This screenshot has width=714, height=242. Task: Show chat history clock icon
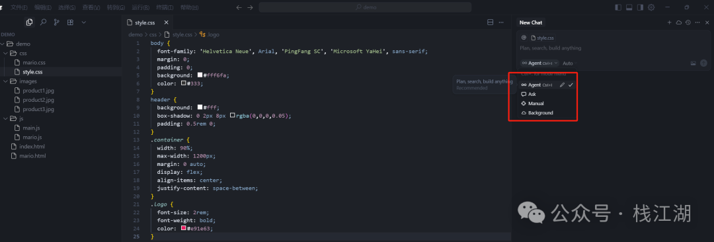point(688,22)
